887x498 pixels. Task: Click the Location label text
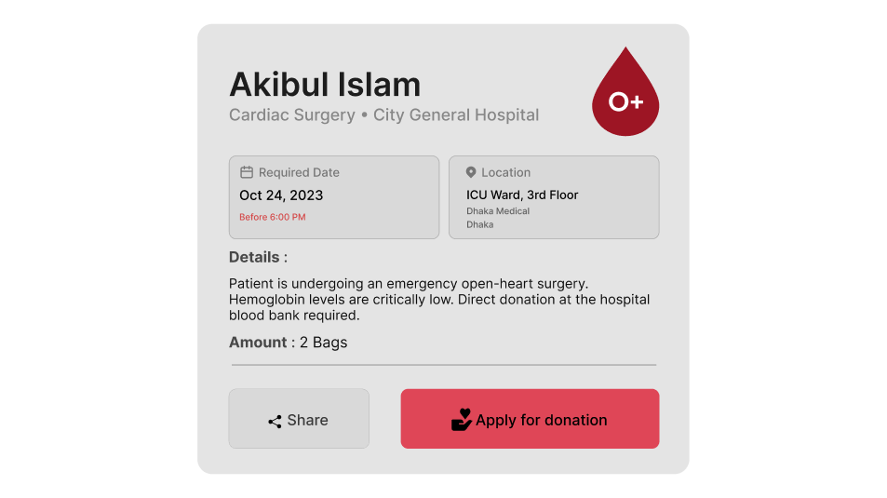pos(505,172)
